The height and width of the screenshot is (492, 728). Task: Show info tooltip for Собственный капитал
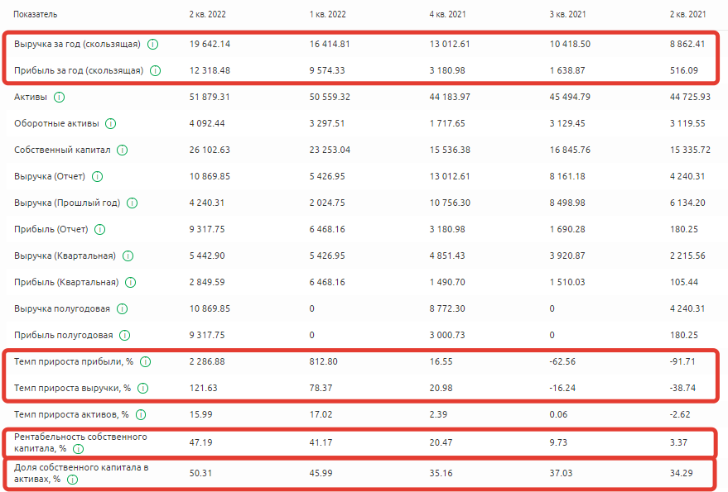123,150
